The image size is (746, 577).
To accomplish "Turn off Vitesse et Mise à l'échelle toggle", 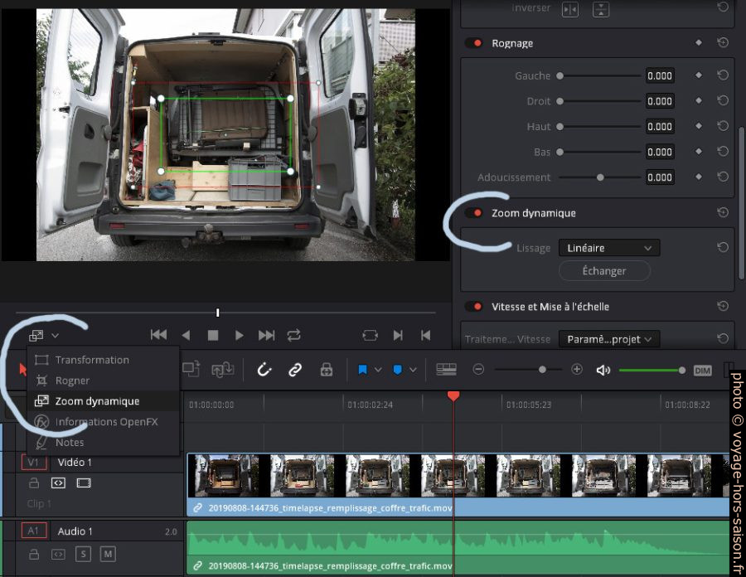I will pyautogui.click(x=474, y=307).
